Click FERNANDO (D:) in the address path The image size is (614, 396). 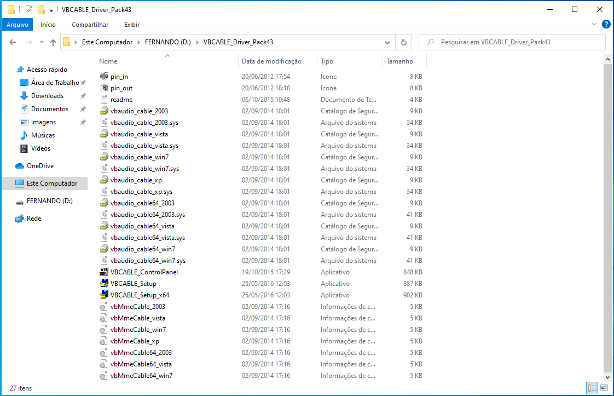click(x=168, y=42)
